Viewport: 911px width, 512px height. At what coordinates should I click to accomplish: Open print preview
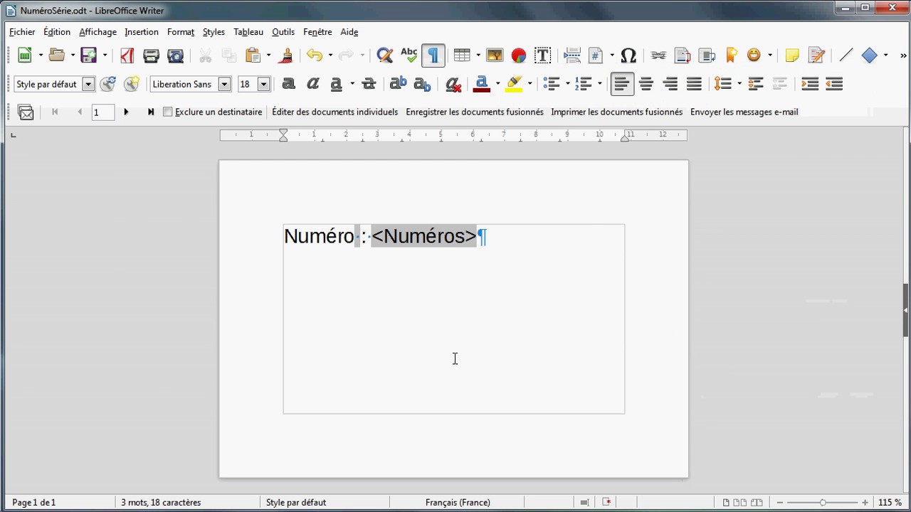point(175,55)
